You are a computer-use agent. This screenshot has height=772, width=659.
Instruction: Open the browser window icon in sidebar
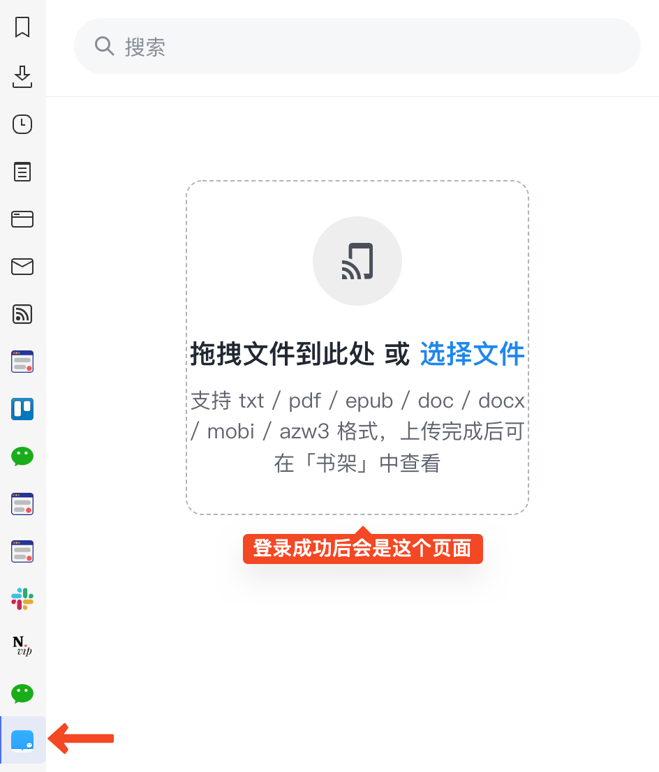tap(22, 219)
